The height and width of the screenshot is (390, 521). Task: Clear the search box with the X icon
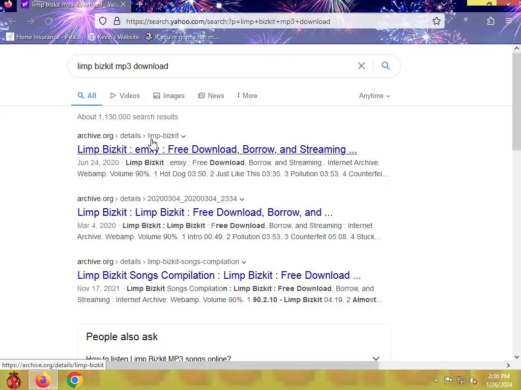pyautogui.click(x=362, y=66)
